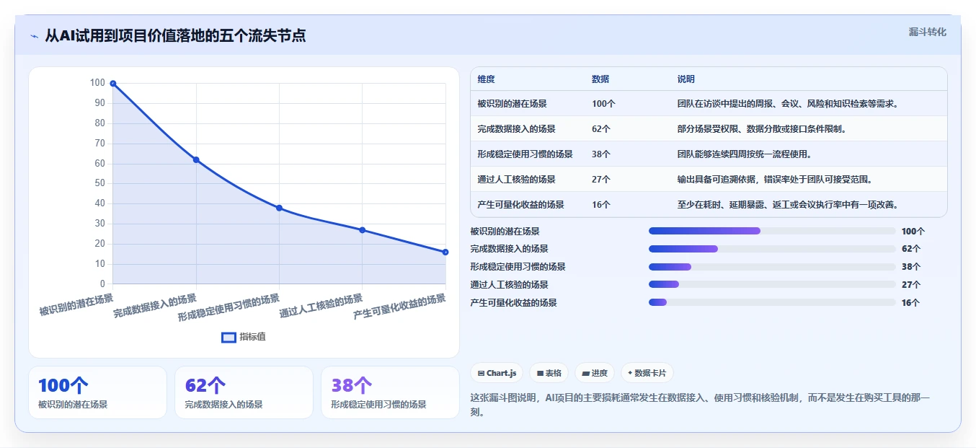
Task: Click chart x-axis label 完成数据接入的场景
Action: (155, 306)
